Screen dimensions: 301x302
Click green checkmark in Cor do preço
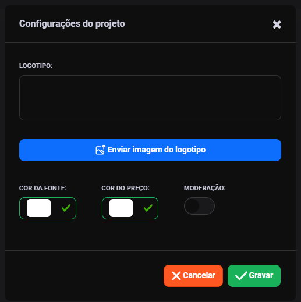(x=148, y=208)
